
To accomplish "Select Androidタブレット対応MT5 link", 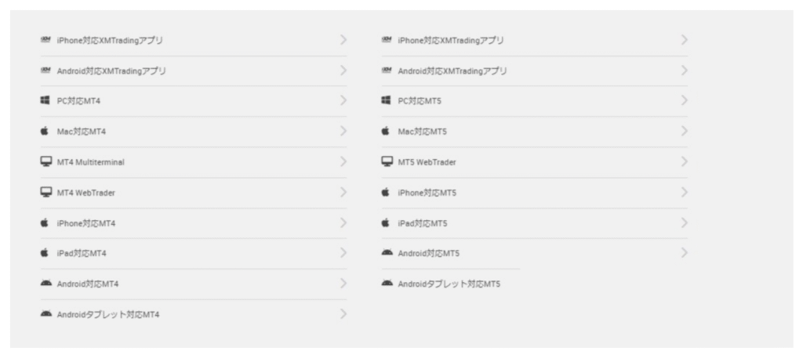I will pos(449,284).
